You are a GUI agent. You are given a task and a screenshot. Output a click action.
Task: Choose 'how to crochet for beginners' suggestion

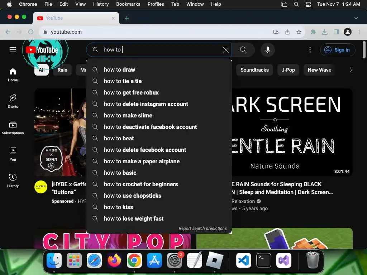pos(159,184)
